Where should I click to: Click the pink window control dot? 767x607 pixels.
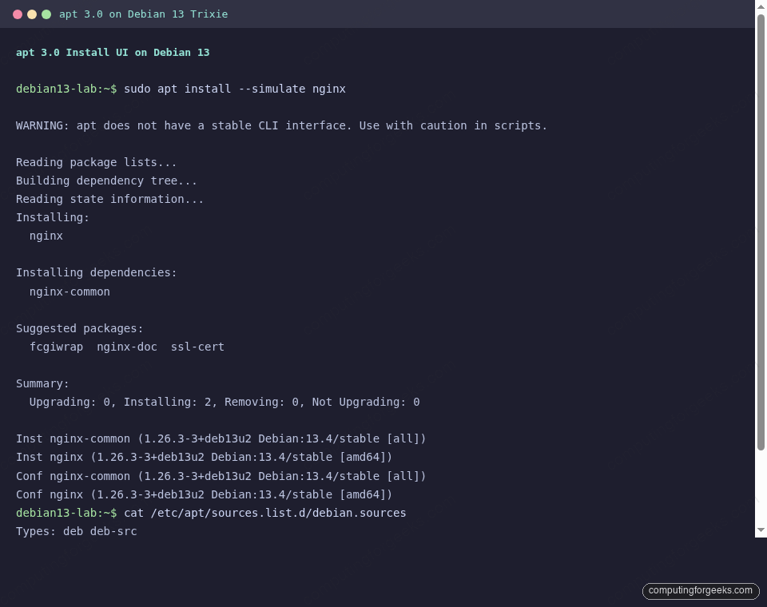(18, 14)
